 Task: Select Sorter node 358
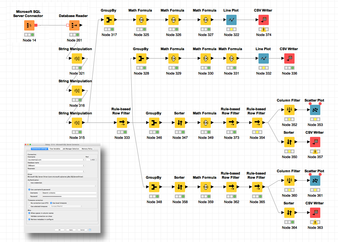(x=180, y=187)
